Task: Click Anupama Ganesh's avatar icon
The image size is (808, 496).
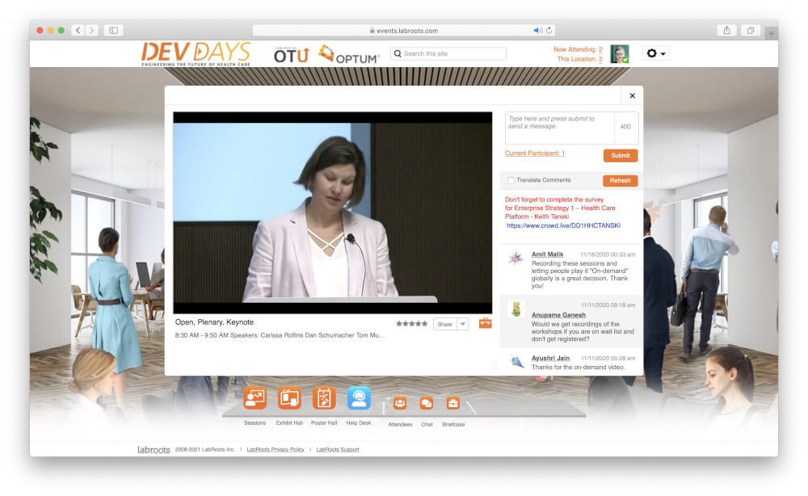Action: point(516,309)
